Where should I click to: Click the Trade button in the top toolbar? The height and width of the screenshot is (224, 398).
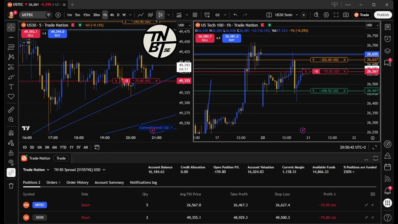(x=362, y=15)
